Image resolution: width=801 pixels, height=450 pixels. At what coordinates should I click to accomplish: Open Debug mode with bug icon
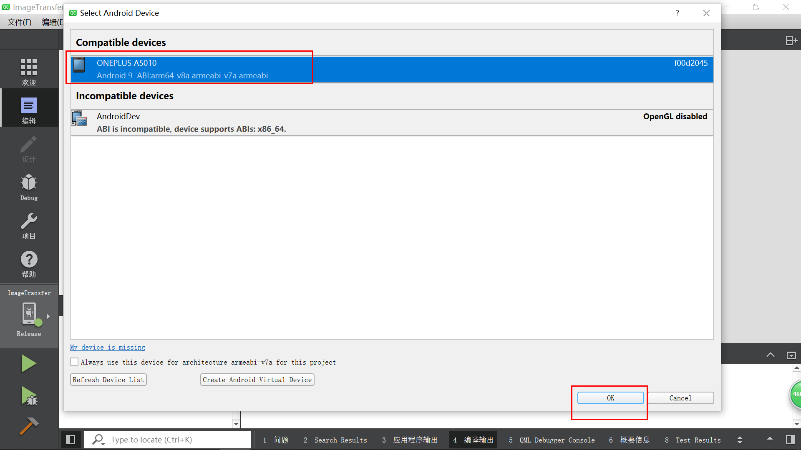pos(29,187)
